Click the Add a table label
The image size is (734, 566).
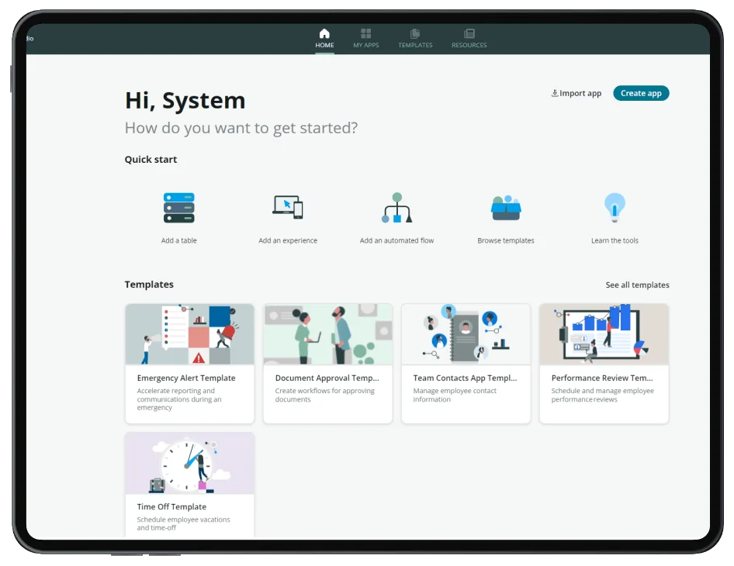[x=178, y=241]
